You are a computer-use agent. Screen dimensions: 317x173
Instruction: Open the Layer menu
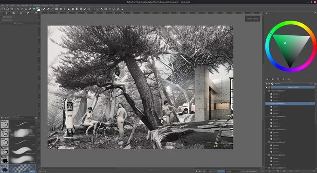click(18, 5)
